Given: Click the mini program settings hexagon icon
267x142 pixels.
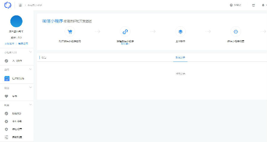Looking at the screenshot, I should [236, 32].
